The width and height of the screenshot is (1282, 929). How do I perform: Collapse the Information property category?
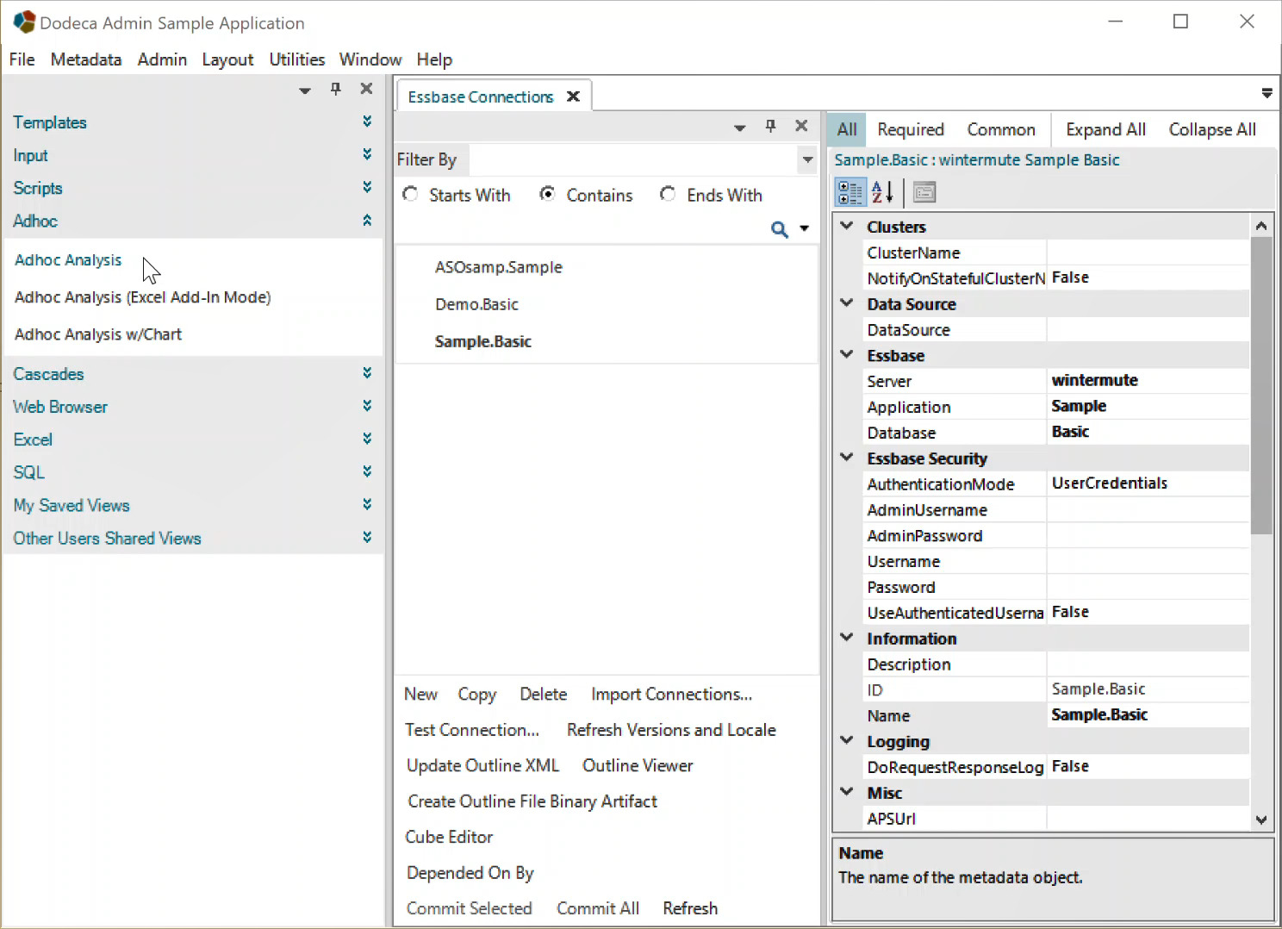[x=847, y=638]
